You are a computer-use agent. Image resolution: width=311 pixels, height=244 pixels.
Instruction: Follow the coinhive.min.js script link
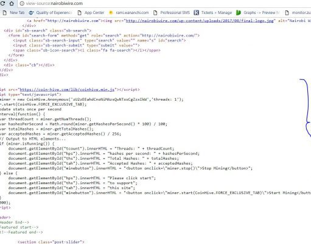(67, 90)
